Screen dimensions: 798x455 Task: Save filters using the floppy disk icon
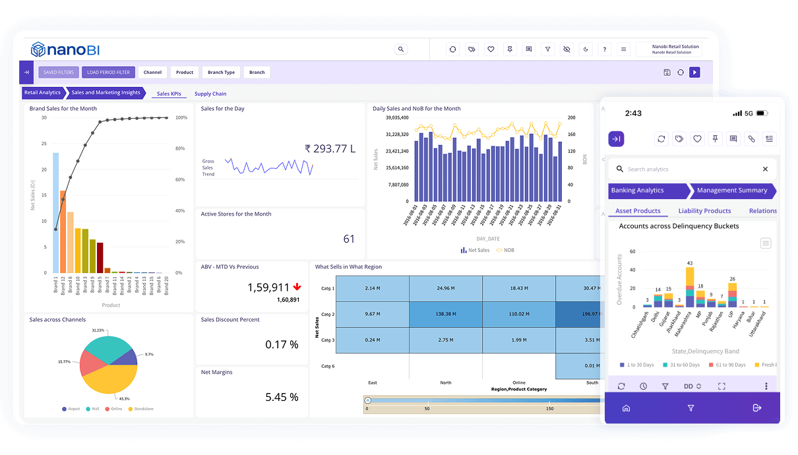click(x=667, y=73)
